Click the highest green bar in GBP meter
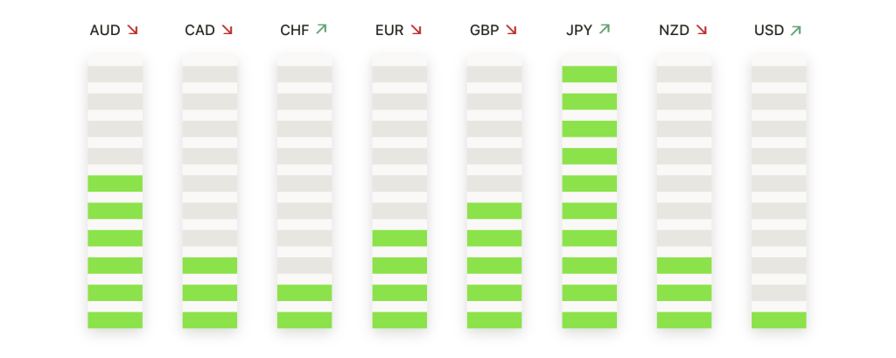 point(494,210)
